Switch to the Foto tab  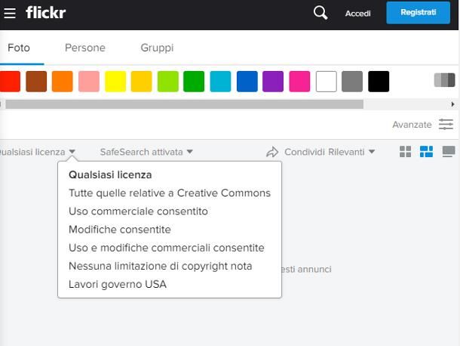(19, 48)
